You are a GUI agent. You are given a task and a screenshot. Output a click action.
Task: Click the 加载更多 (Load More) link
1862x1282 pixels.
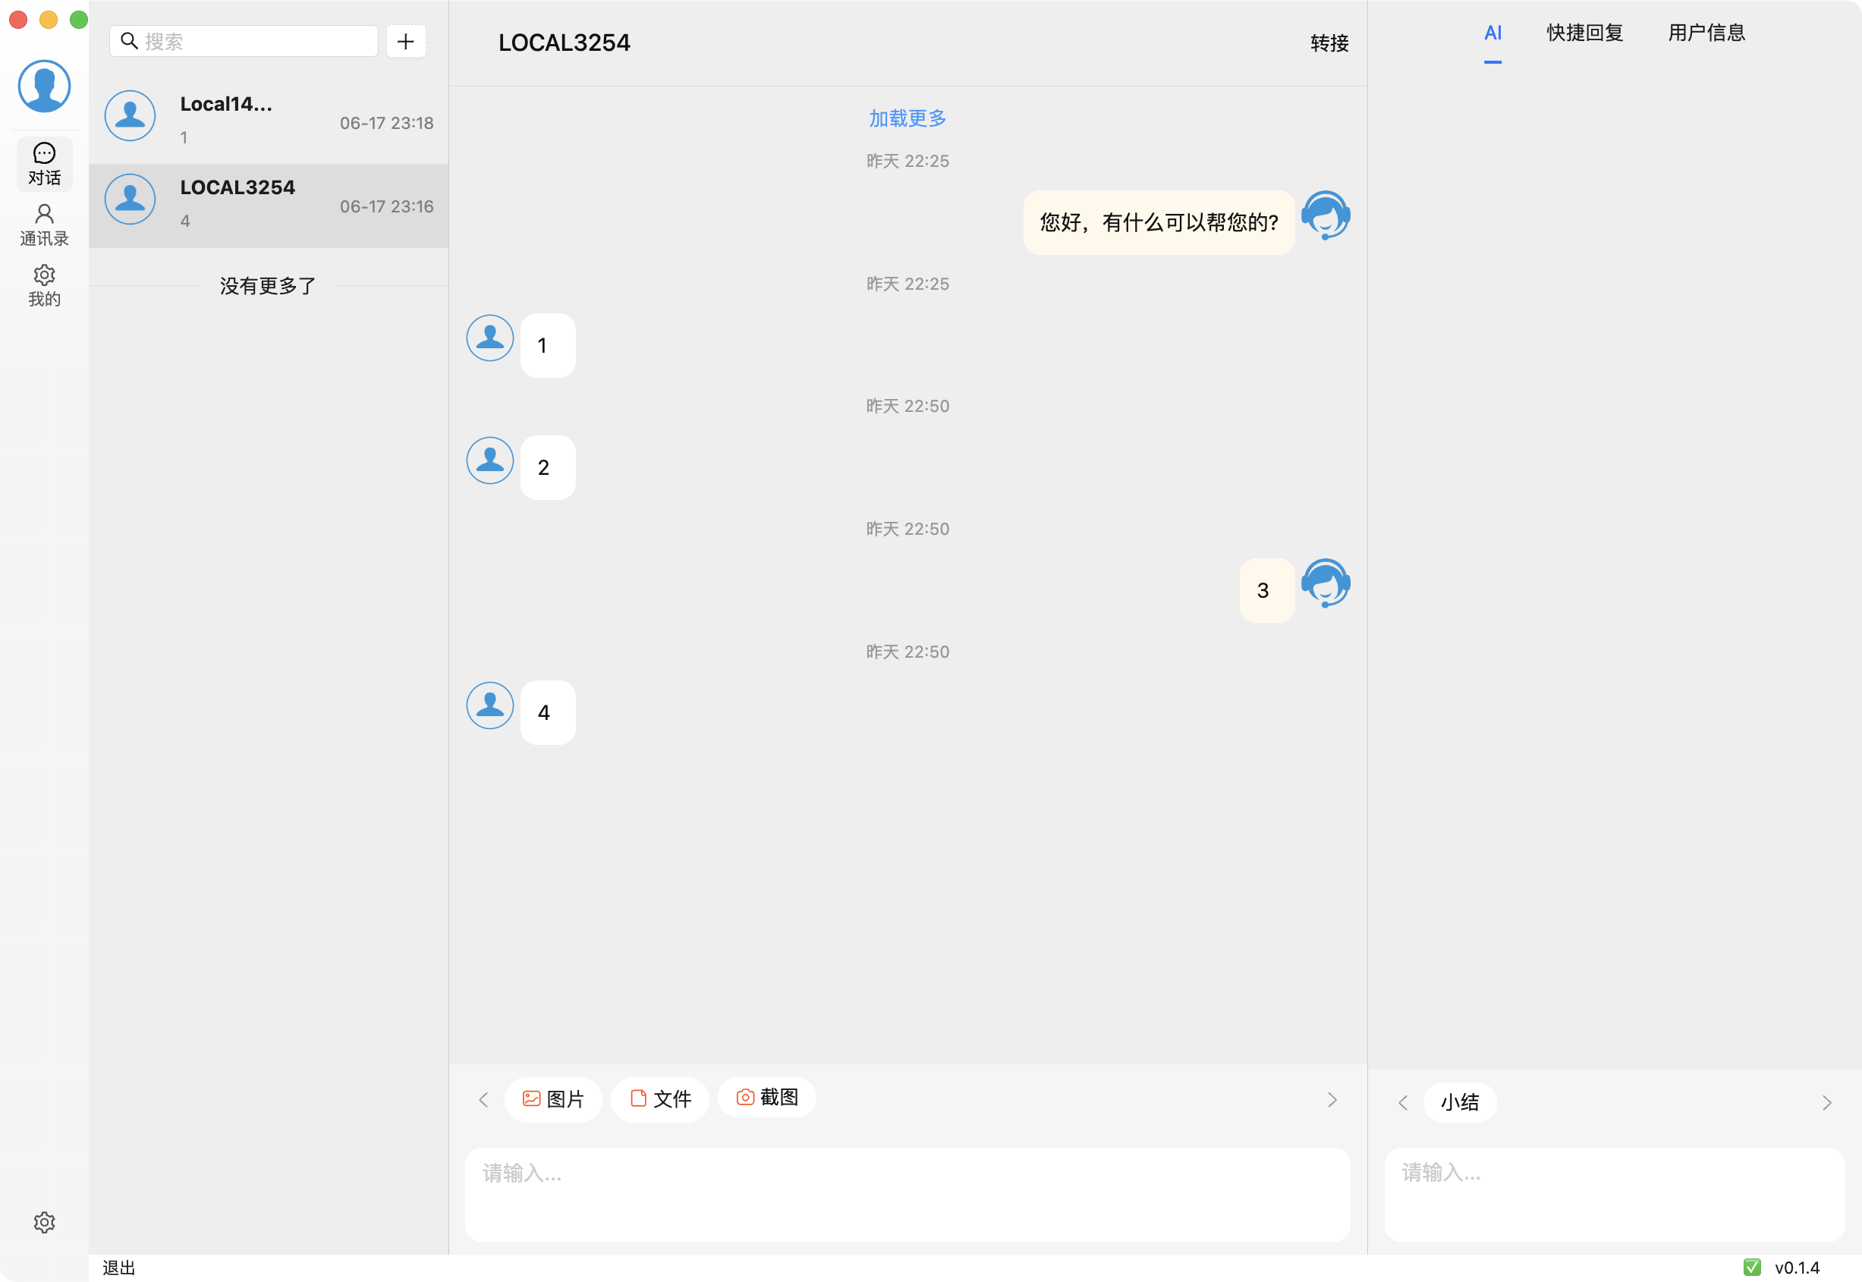[907, 118]
